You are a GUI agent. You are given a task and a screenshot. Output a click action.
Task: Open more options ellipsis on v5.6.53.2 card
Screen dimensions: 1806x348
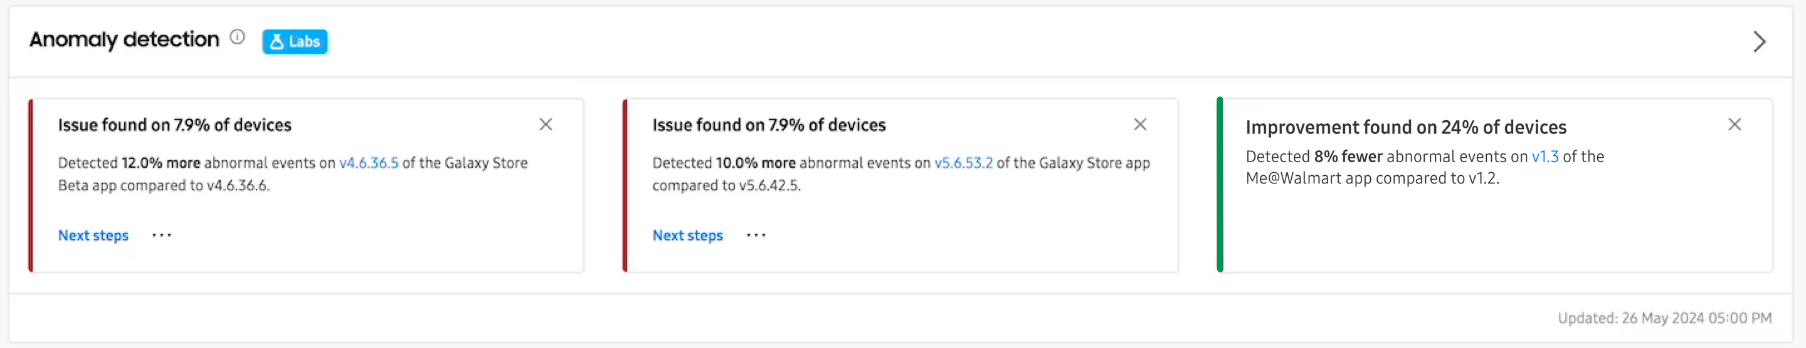(756, 235)
